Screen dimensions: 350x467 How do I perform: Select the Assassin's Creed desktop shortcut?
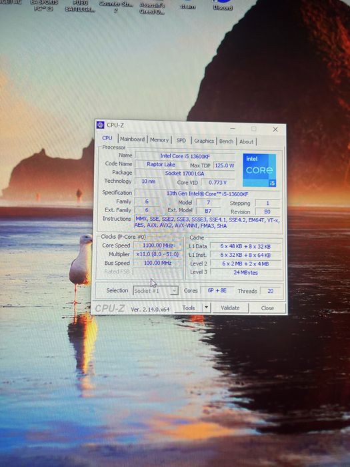click(152, 7)
